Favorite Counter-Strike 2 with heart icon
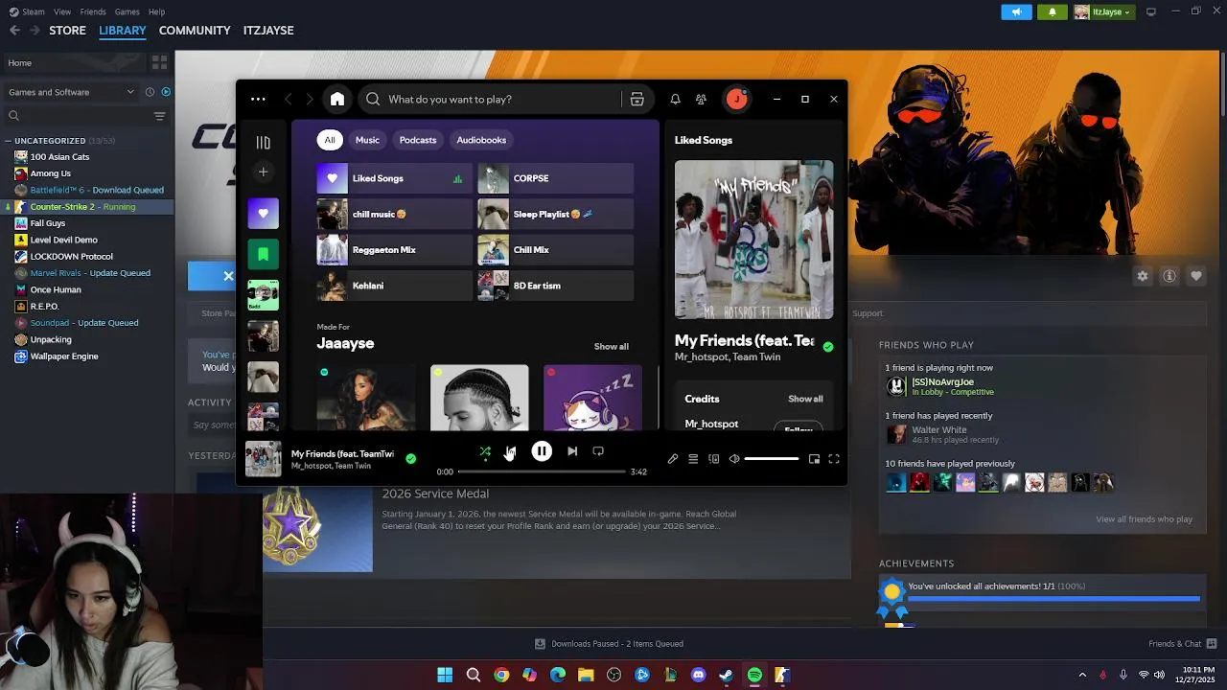The image size is (1227, 690). (1196, 276)
